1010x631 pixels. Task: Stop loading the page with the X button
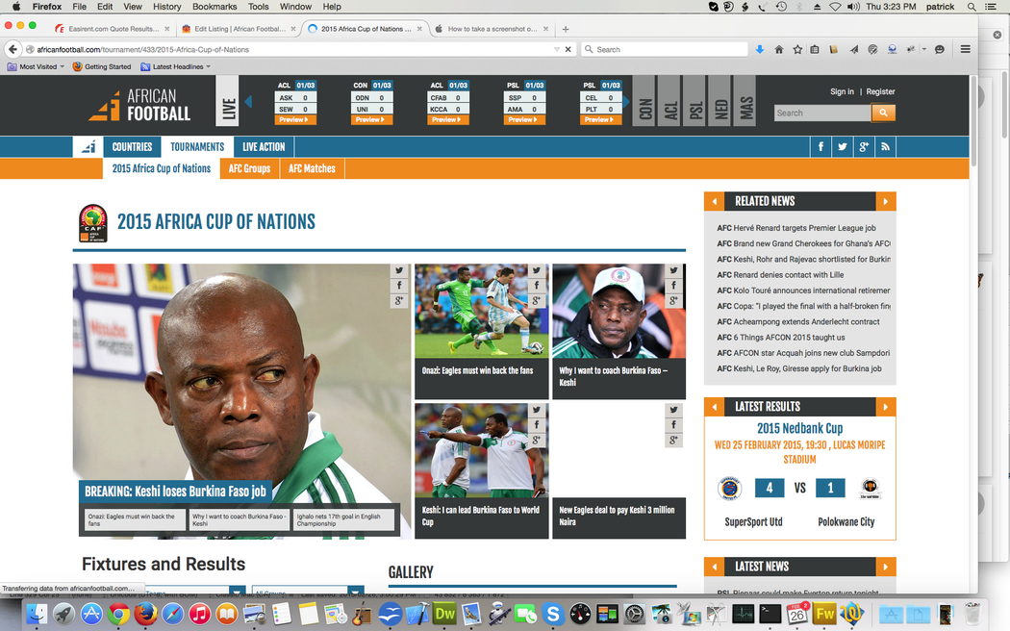tap(568, 49)
